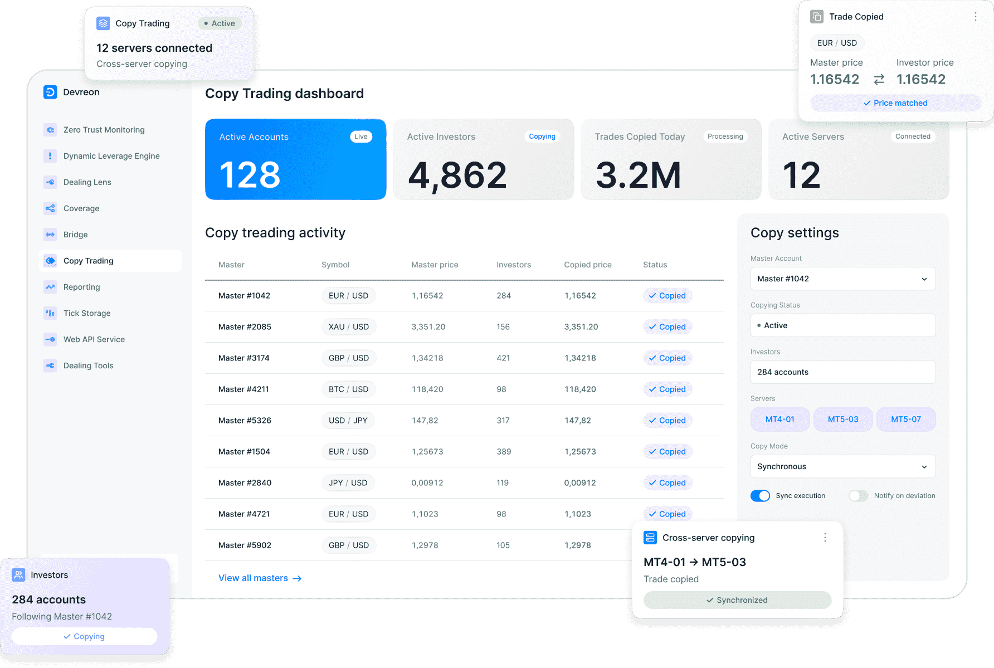The height and width of the screenshot is (668, 994).
Task: Click the Copying badge on Active Investors
Action: (542, 136)
